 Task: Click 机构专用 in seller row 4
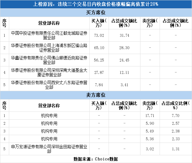click(49, 139)
